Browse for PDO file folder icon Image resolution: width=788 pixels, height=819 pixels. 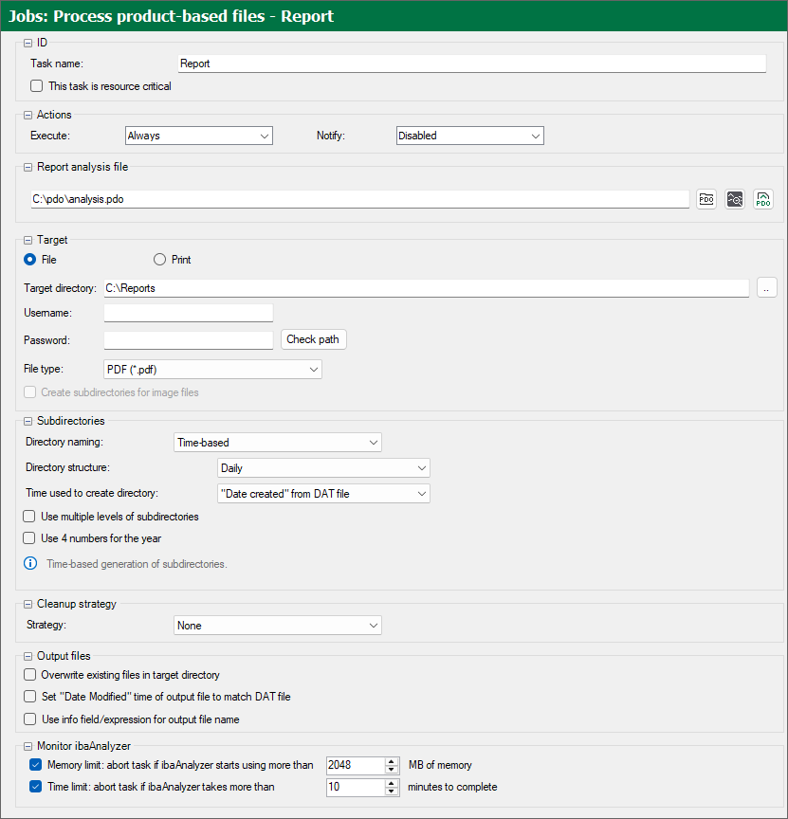pyautogui.click(x=706, y=199)
